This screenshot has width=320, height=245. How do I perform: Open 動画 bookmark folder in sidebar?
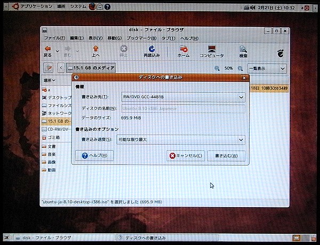click(x=49, y=170)
